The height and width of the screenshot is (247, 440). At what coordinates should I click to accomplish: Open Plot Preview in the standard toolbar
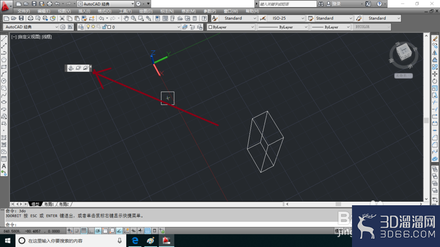pos(37,18)
